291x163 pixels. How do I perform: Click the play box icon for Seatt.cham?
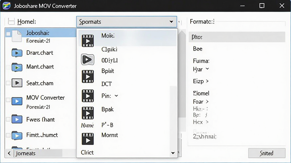17,83
